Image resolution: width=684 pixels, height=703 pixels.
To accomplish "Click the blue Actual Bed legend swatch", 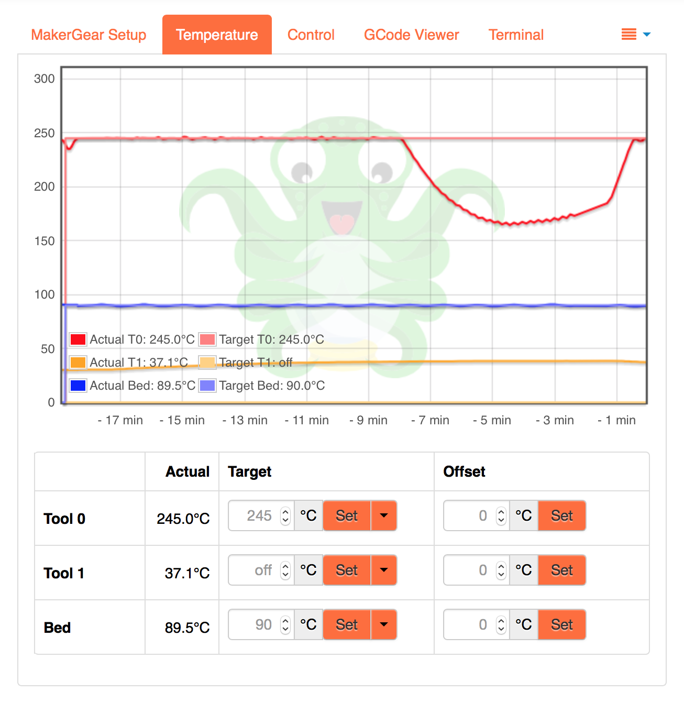I will coord(78,386).
